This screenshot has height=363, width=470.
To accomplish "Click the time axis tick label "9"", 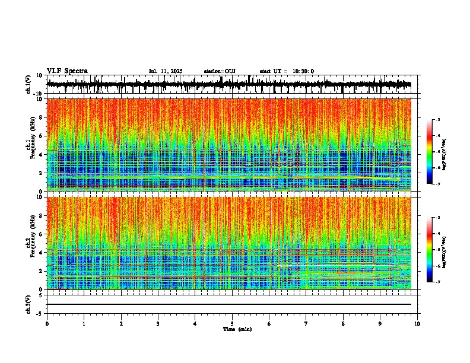I will 380,324.
